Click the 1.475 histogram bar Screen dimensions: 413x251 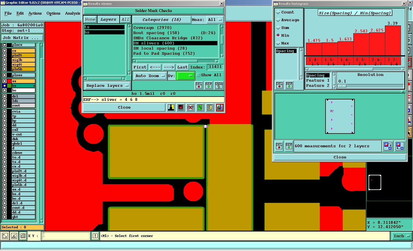(314, 49)
